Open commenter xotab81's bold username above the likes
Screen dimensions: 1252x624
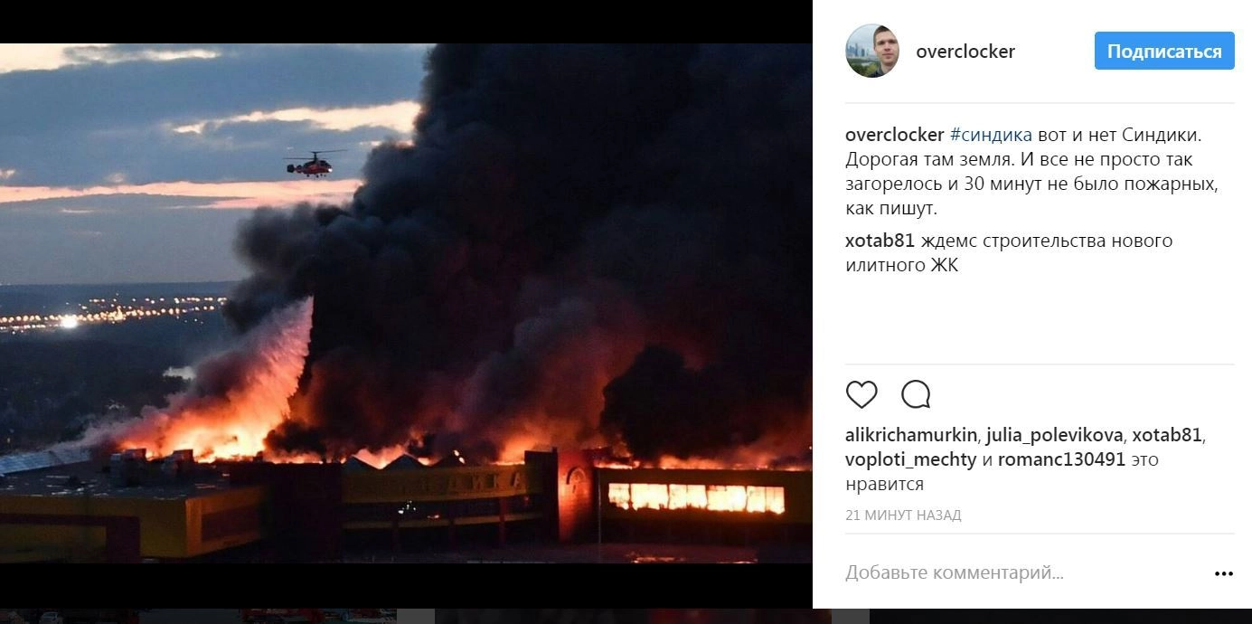pos(880,241)
